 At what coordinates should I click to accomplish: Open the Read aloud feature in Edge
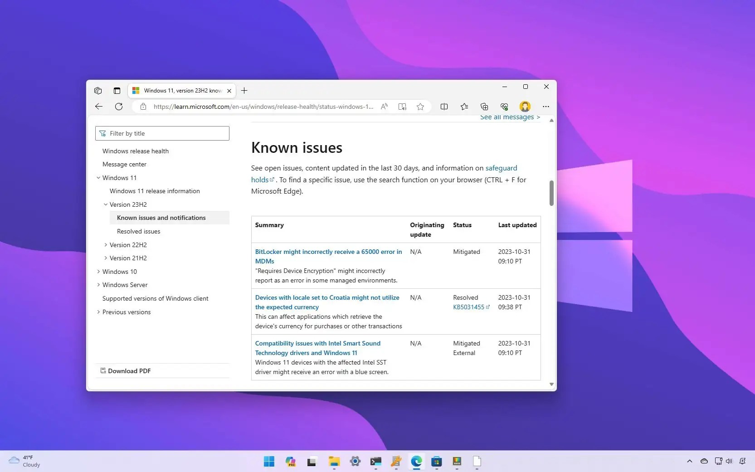384,107
